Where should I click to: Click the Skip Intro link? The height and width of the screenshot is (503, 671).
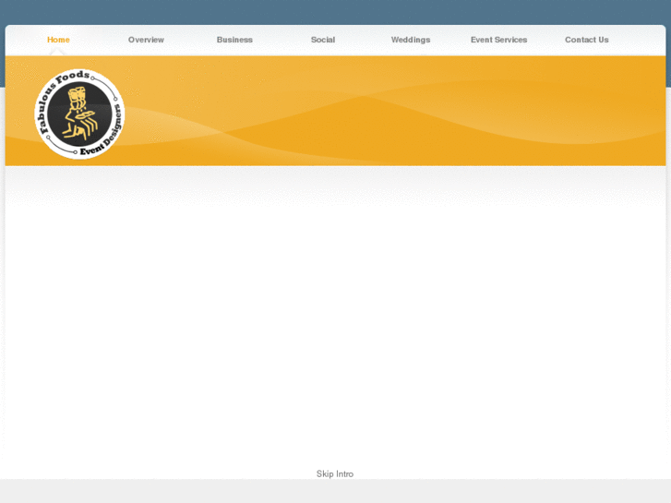click(x=335, y=473)
